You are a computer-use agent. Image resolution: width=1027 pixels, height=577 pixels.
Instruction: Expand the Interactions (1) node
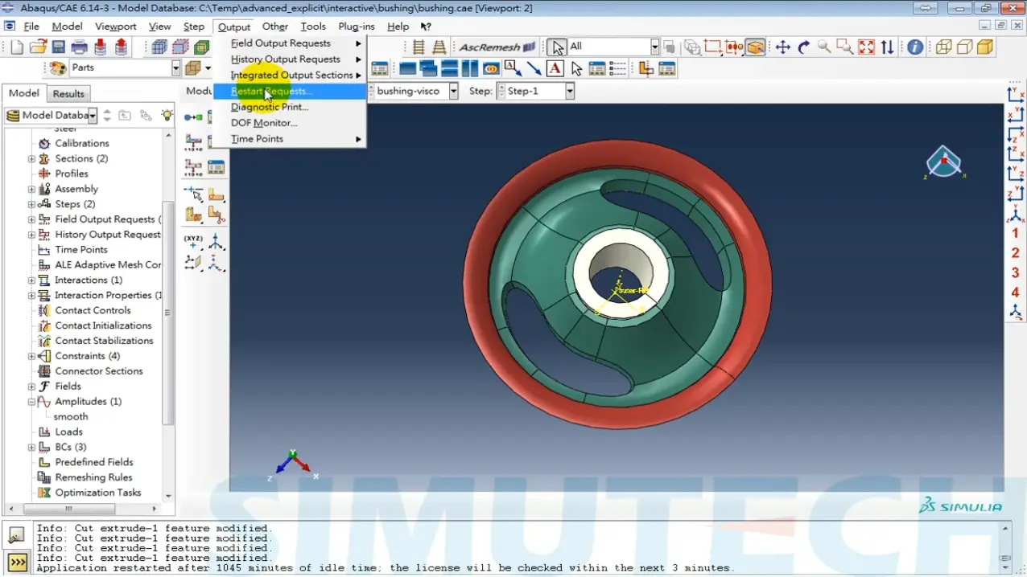[x=31, y=280]
